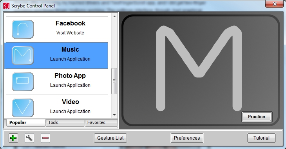Start the Tutorial
The image size is (286, 149).
(x=261, y=138)
